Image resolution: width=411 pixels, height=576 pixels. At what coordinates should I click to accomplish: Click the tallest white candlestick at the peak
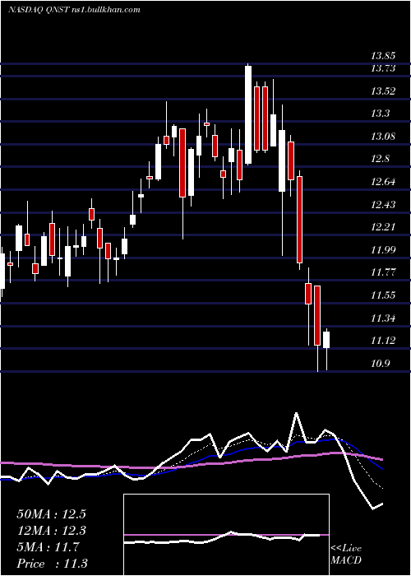[248, 114]
